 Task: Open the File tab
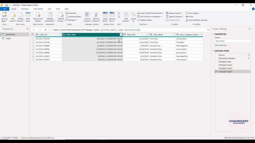point(4,9)
